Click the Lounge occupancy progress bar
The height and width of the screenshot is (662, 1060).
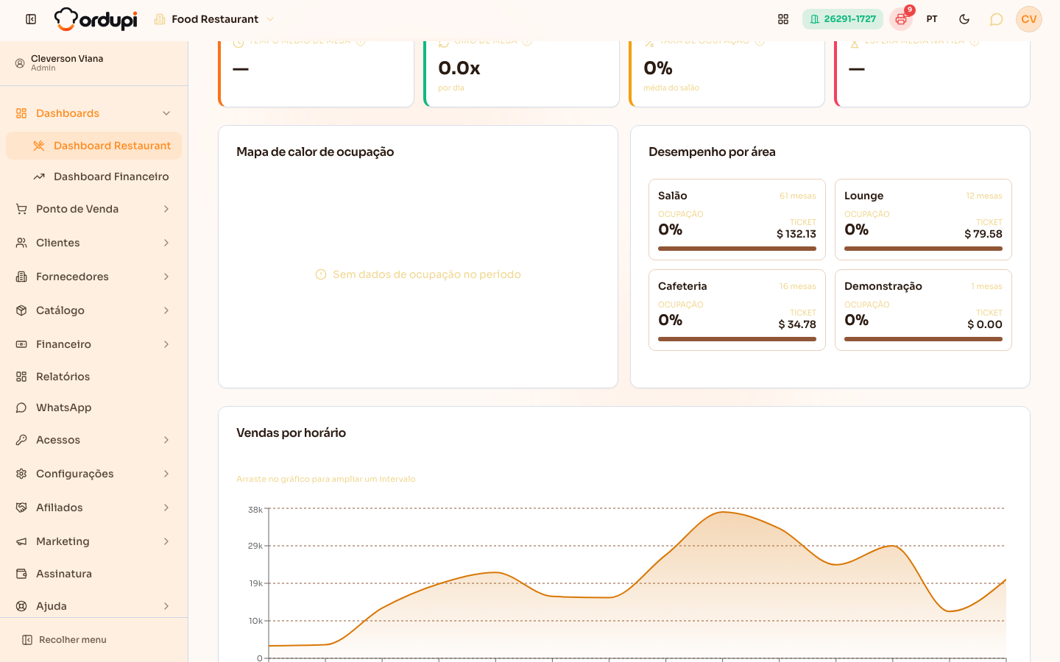923,249
